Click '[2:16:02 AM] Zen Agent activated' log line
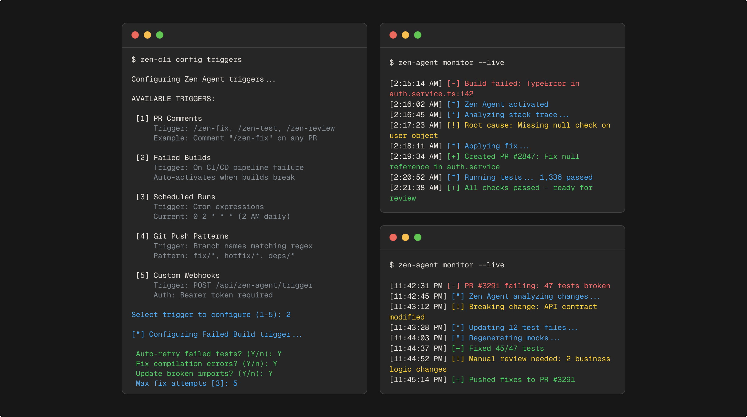The height and width of the screenshot is (417, 747). (469, 104)
